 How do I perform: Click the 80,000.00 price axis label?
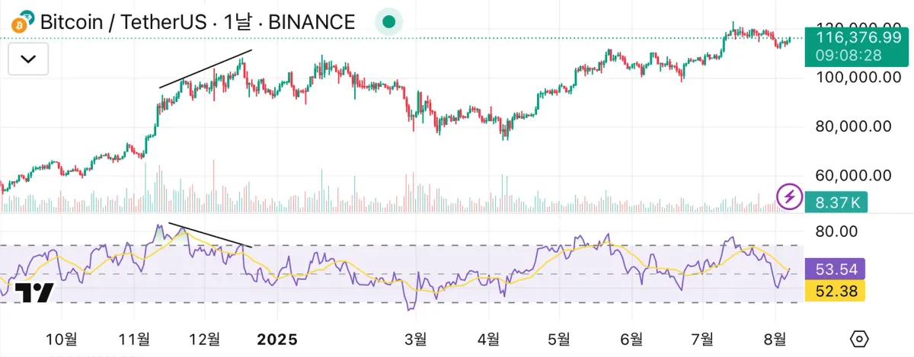(x=853, y=126)
